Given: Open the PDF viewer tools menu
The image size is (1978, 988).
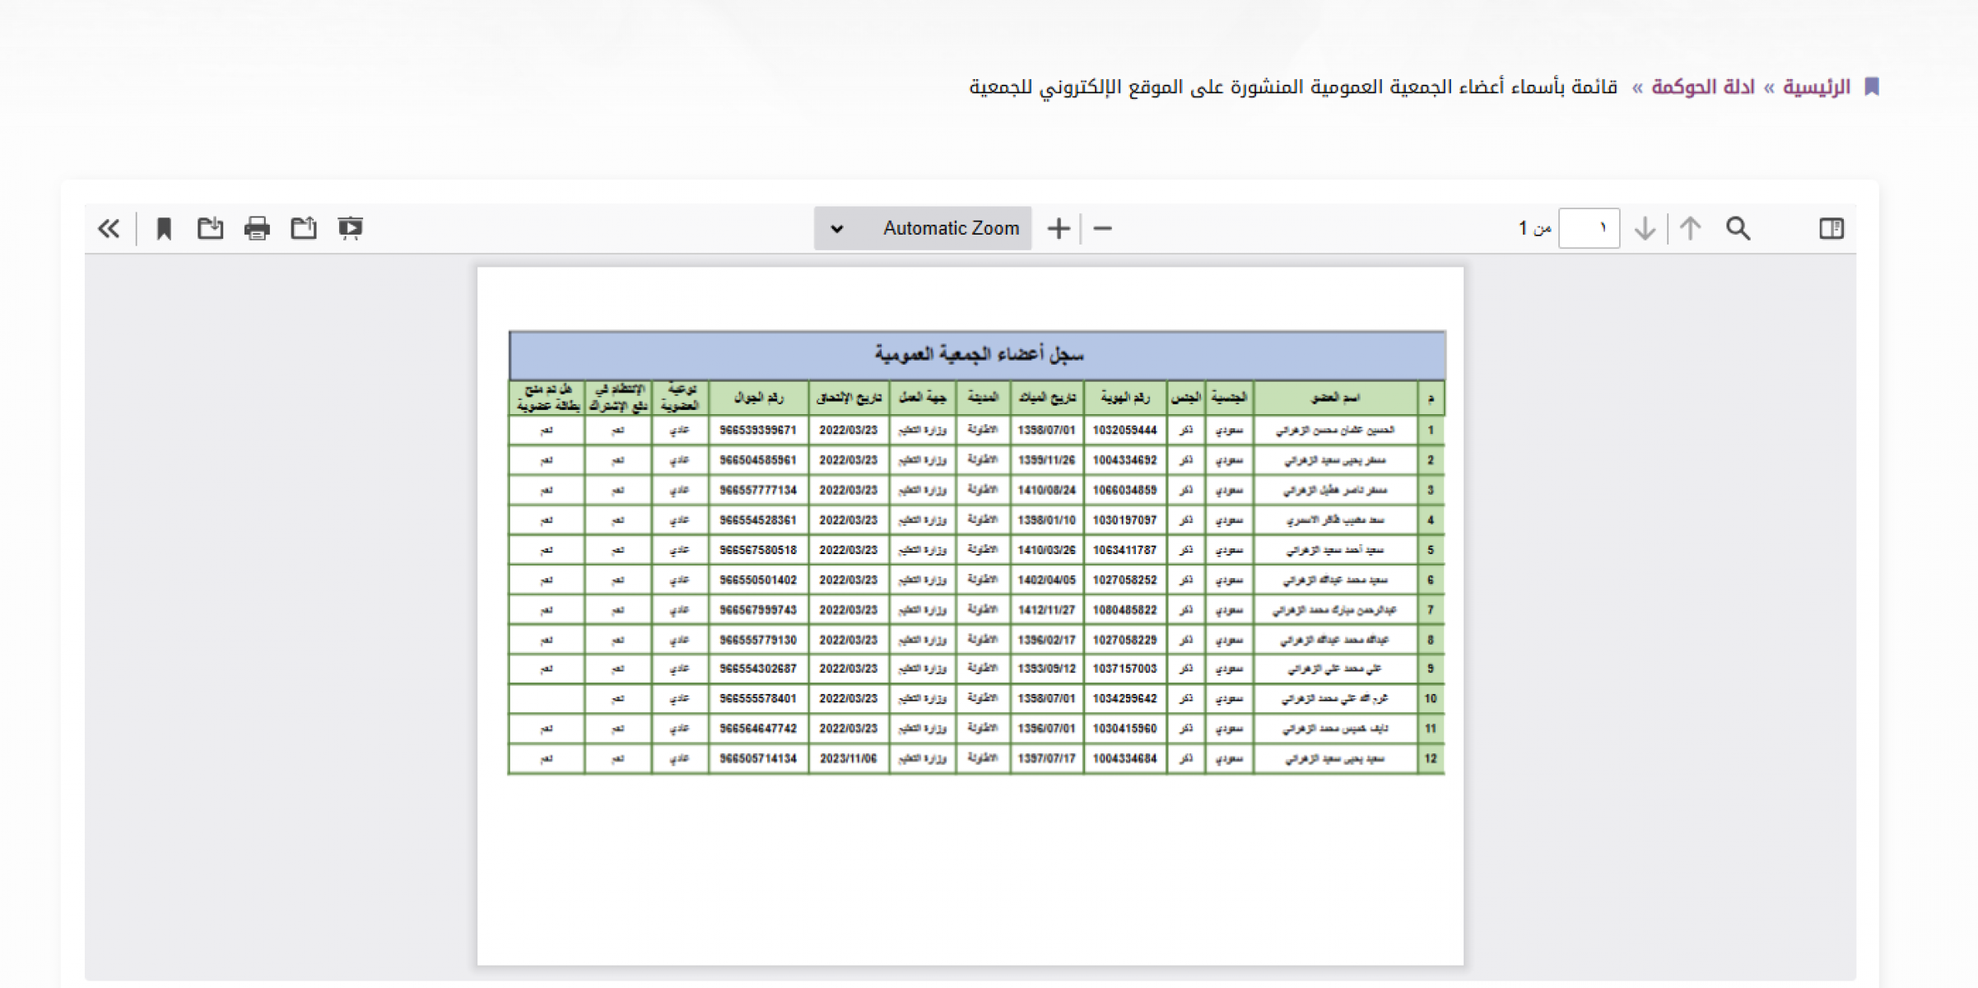Looking at the screenshot, I should click(109, 228).
